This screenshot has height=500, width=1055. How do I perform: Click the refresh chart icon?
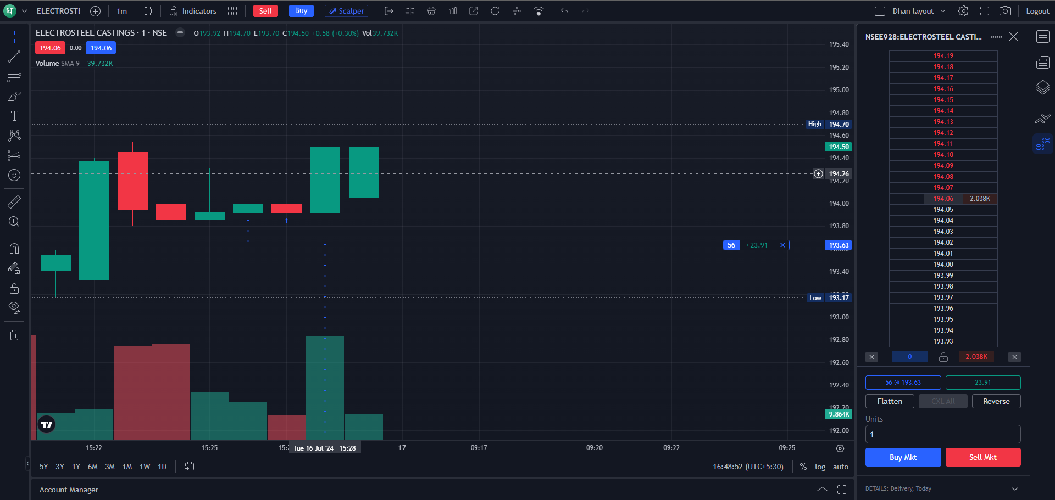[495, 11]
